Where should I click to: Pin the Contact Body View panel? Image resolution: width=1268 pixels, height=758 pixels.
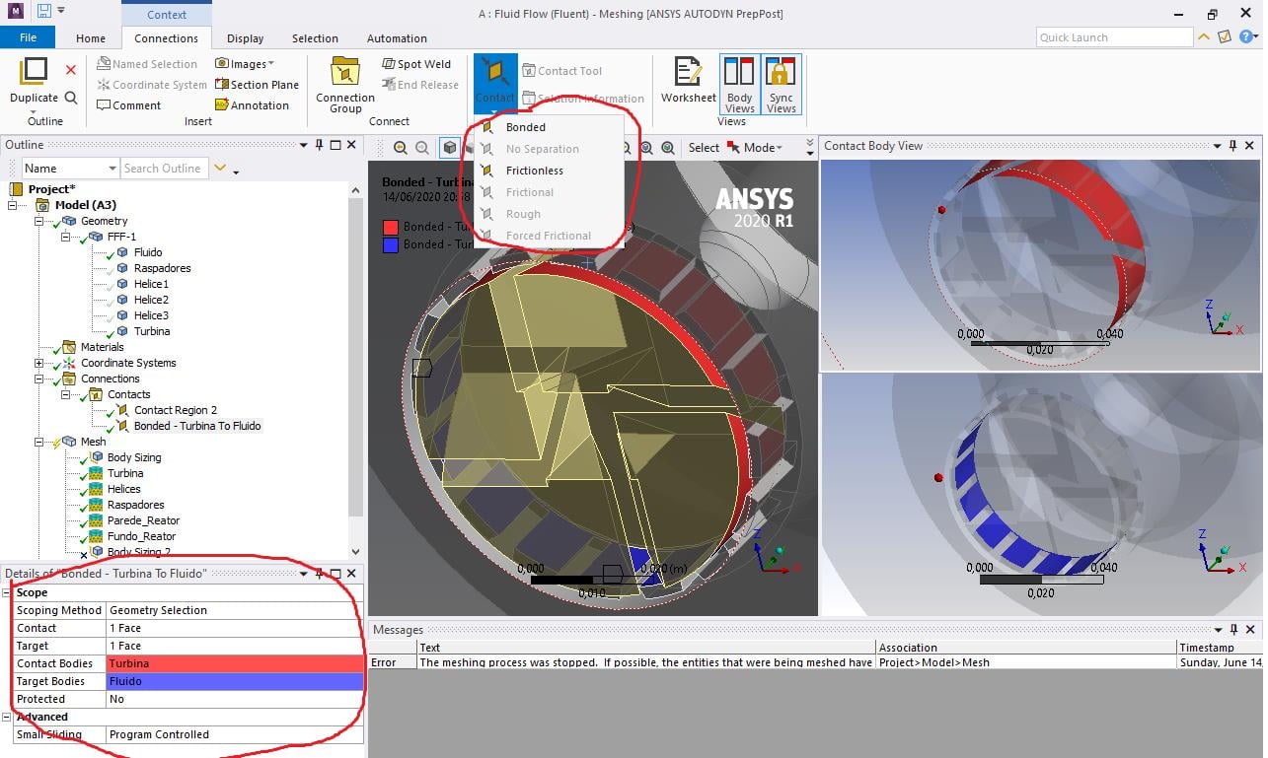coord(1233,146)
